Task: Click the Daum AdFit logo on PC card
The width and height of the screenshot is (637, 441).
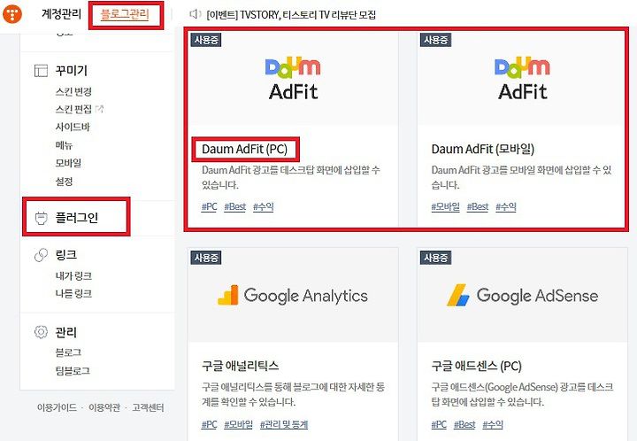Action: (x=293, y=79)
